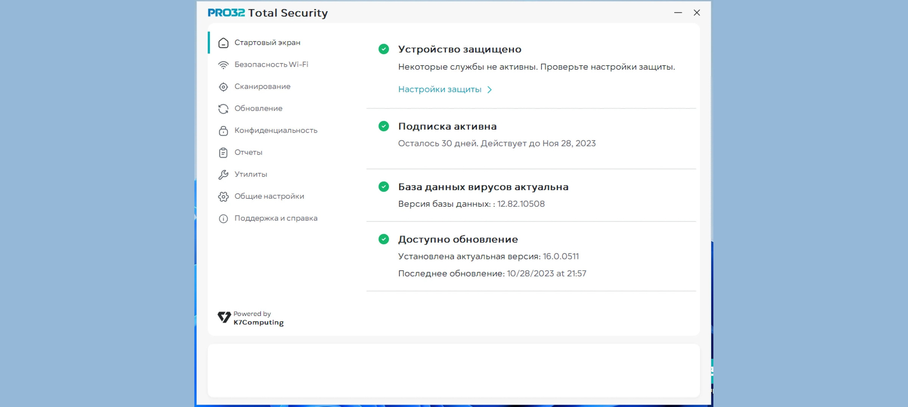
Task: Follow the Настройки защиты link
Action: pos(440,90)
